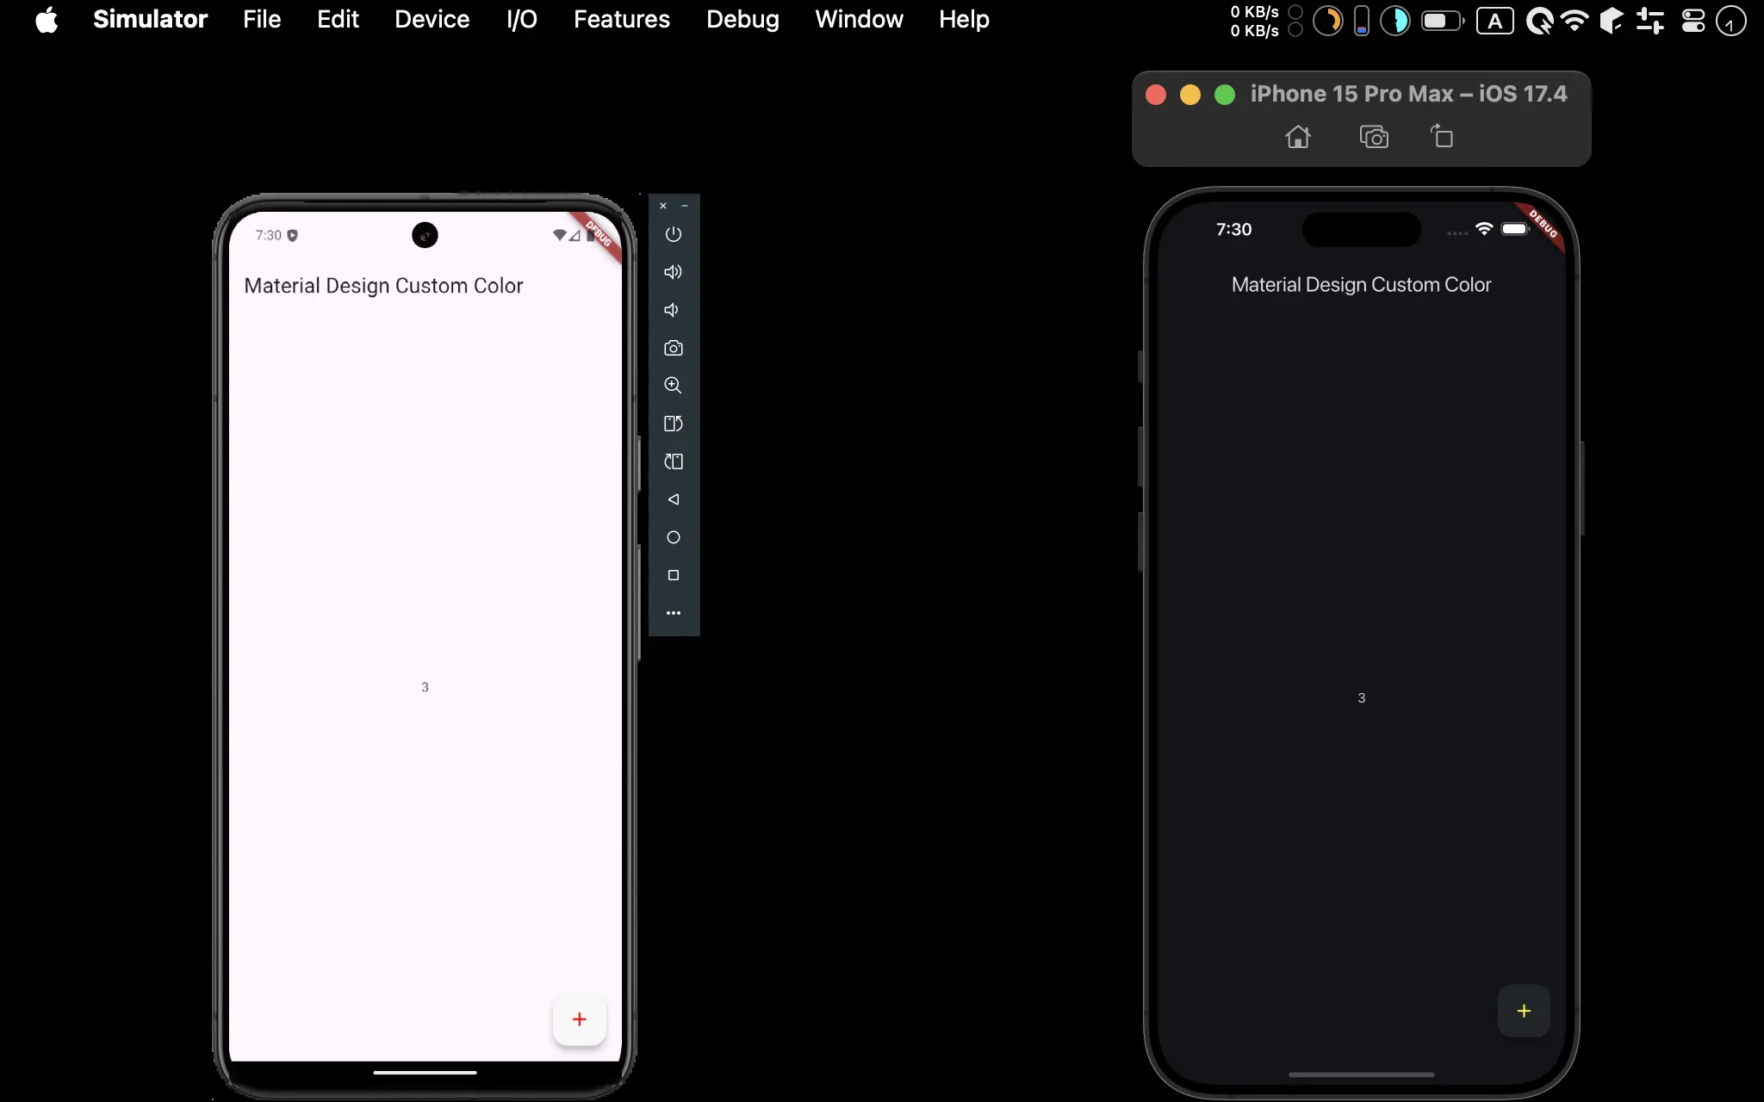Screen dimensions: 1764x1102
Task: Activate the emulator zoom magnifier icon
Action: (674, 386)
